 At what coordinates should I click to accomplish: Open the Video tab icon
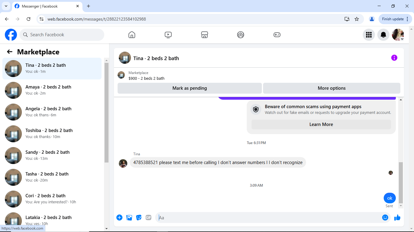click(x=168, y=35)
